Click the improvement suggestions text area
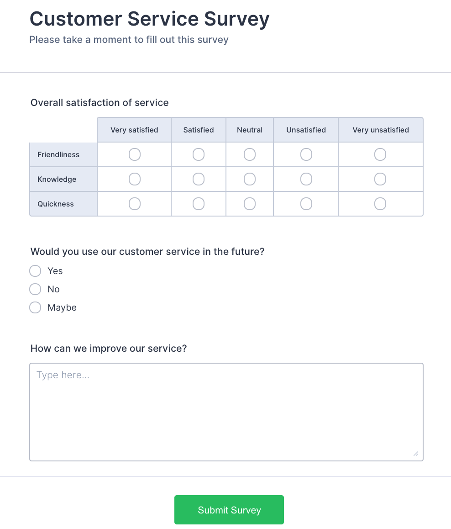 click(x=226, y=412)
